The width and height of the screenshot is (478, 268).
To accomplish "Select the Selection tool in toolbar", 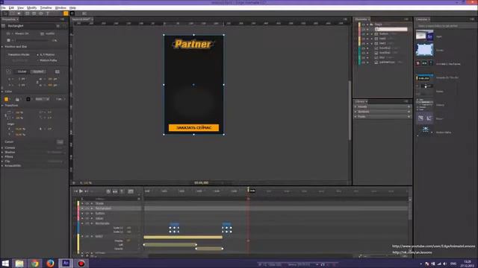I will click(x=5, y=13).
